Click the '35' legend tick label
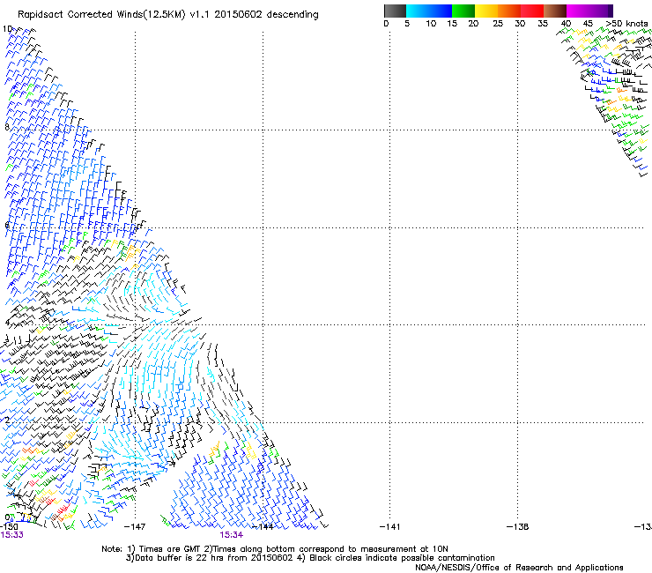 (x=543, y=24)
